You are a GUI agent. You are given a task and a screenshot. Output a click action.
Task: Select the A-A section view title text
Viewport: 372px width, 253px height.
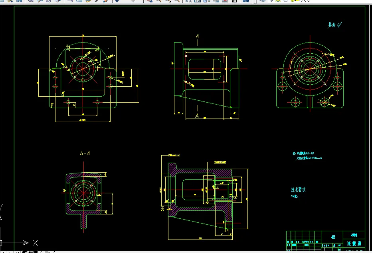point(85,154)
